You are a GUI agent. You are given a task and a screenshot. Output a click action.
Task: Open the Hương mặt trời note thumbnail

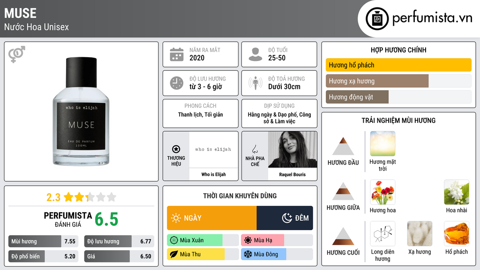[x=382, y=143]
